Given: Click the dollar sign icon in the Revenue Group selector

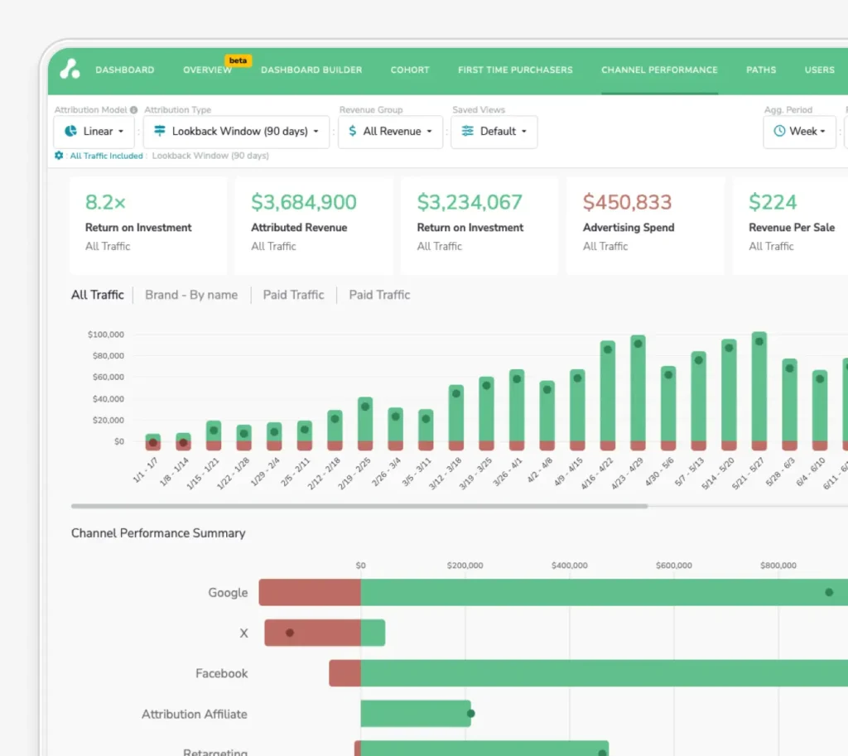Looking at the screenshot, I should [x=354, y=132].
